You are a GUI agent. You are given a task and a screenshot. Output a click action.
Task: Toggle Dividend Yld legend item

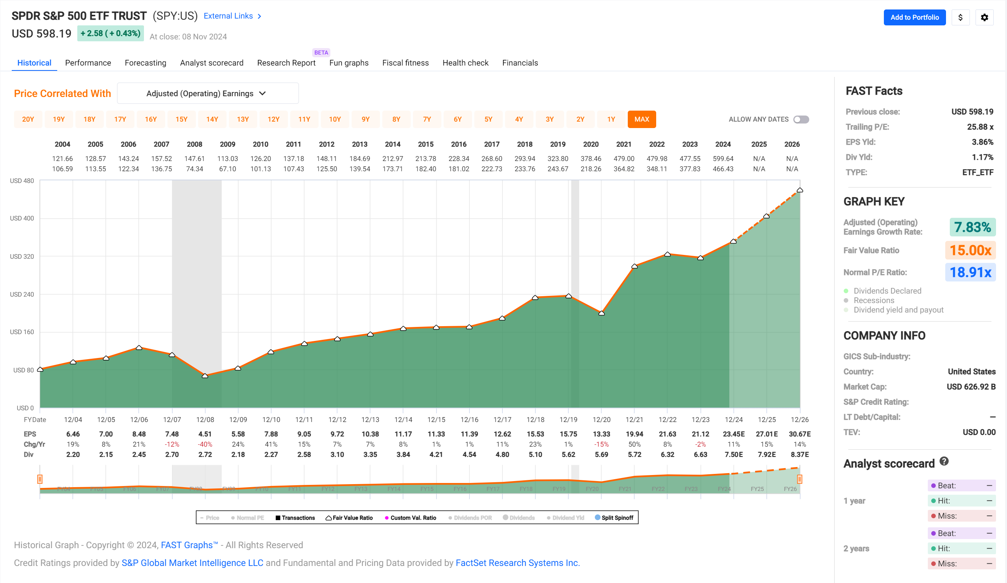pyautogui.click(x=565, y=518)
